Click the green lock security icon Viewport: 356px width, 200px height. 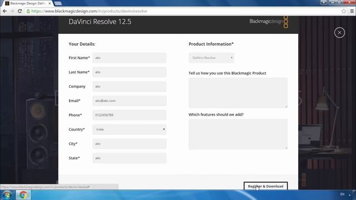coord(28,11)
